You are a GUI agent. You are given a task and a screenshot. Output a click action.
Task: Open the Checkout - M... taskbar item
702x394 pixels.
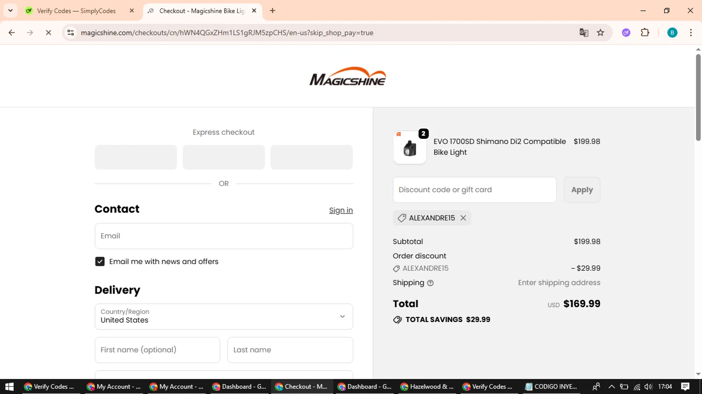point(302,387)
